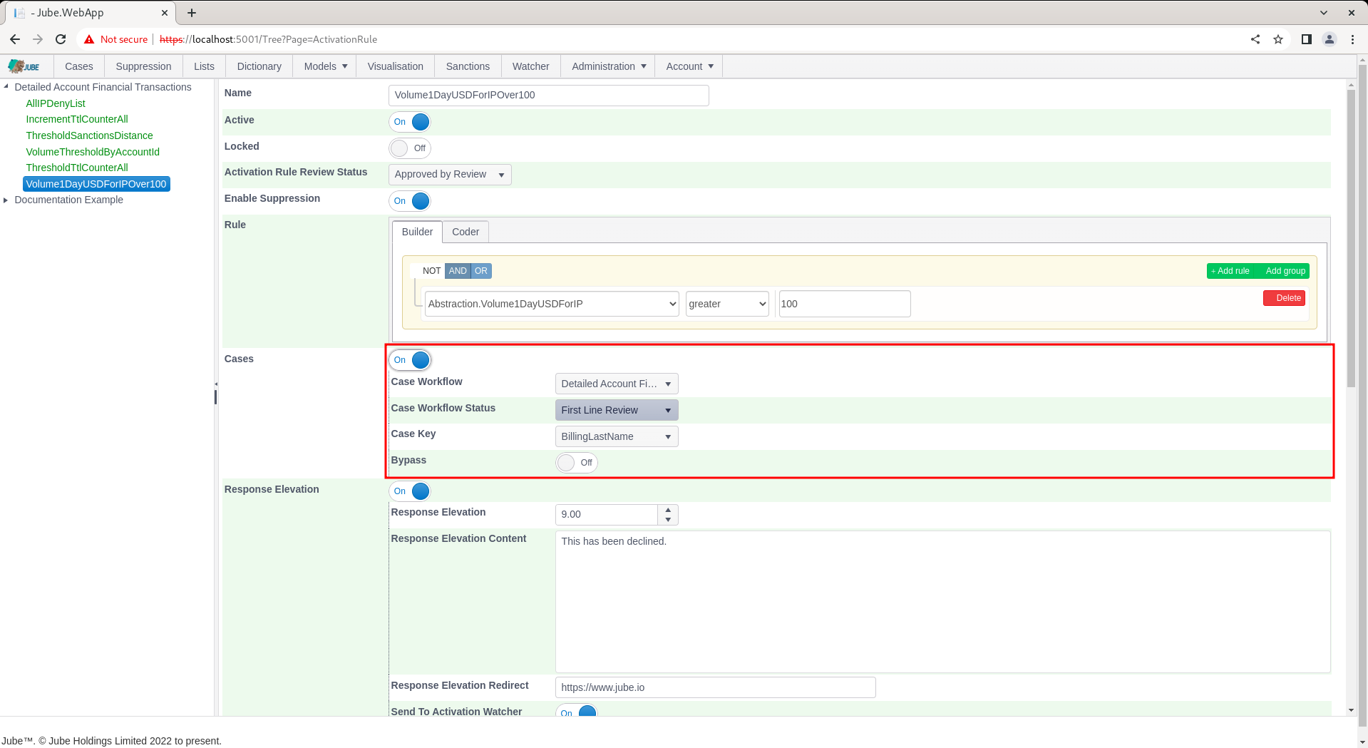1368x748 pixels.
Task: Toggle the Cases switch
Action: coord(410,360)
